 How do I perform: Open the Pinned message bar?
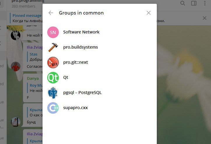(26, 18)
